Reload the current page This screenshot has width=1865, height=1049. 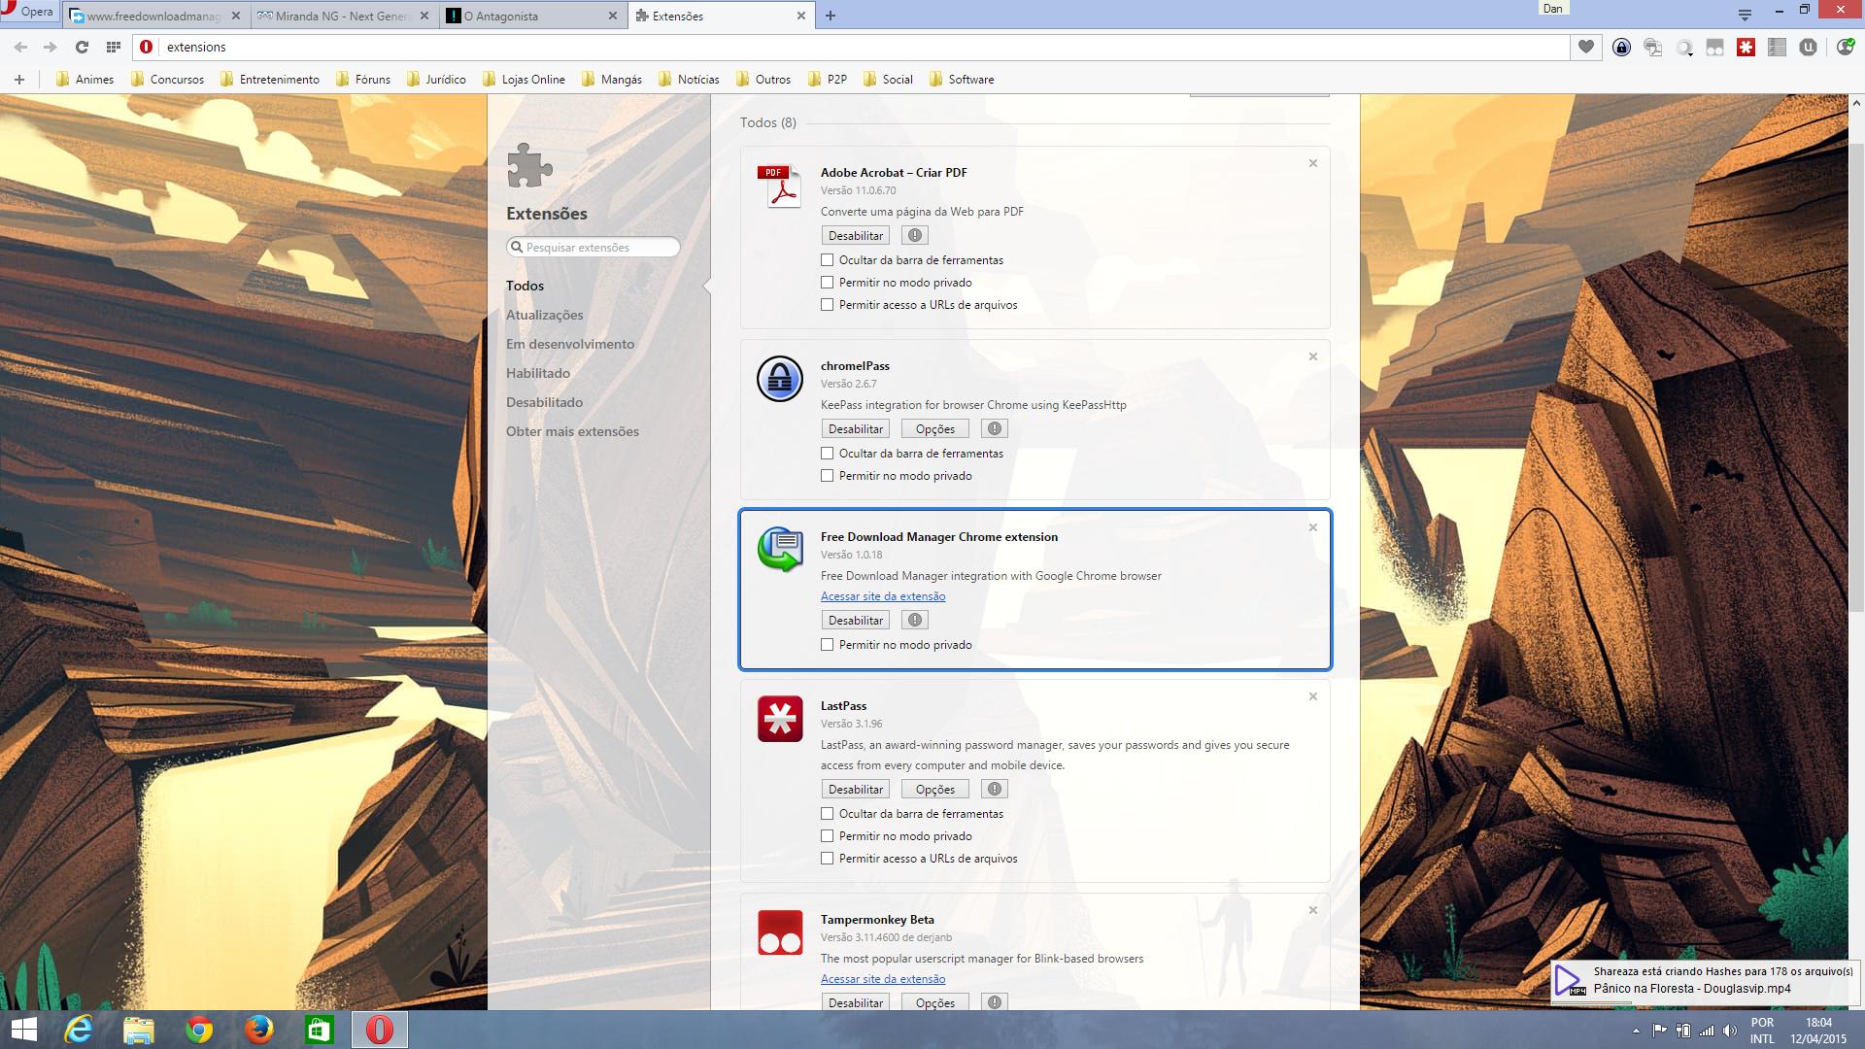pyautogui.click(x=82, y=47)
